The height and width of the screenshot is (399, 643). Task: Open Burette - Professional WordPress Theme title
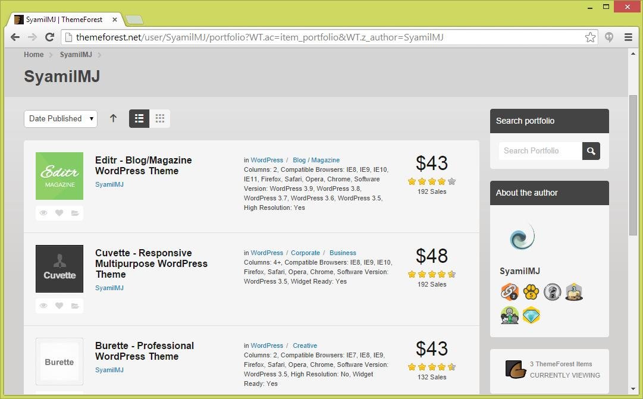[145, 351]
